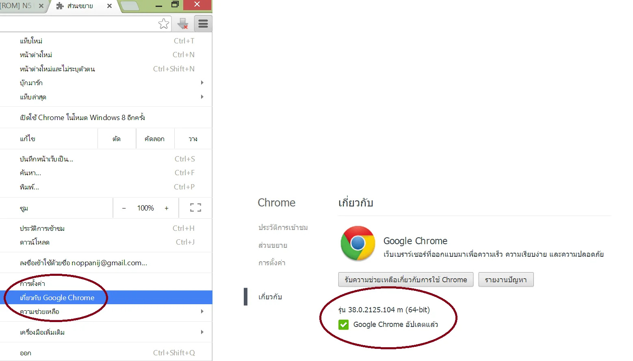The height and width of the screenshot is (361, 633).
Task: Click the bookmark star icon
Action: click(x=164, y=24)
